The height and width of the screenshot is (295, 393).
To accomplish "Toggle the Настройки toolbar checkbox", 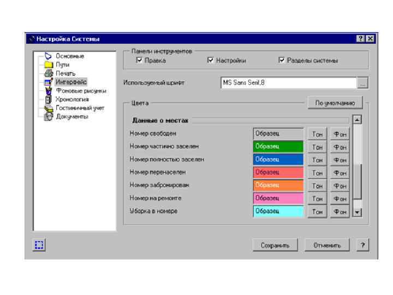I will click(210, 60).
